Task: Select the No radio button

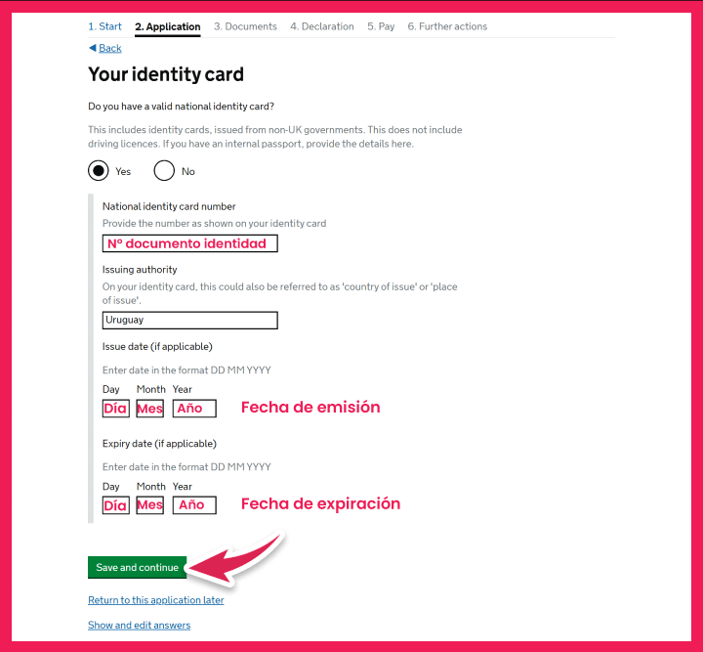Action: (x=164, y=171)
